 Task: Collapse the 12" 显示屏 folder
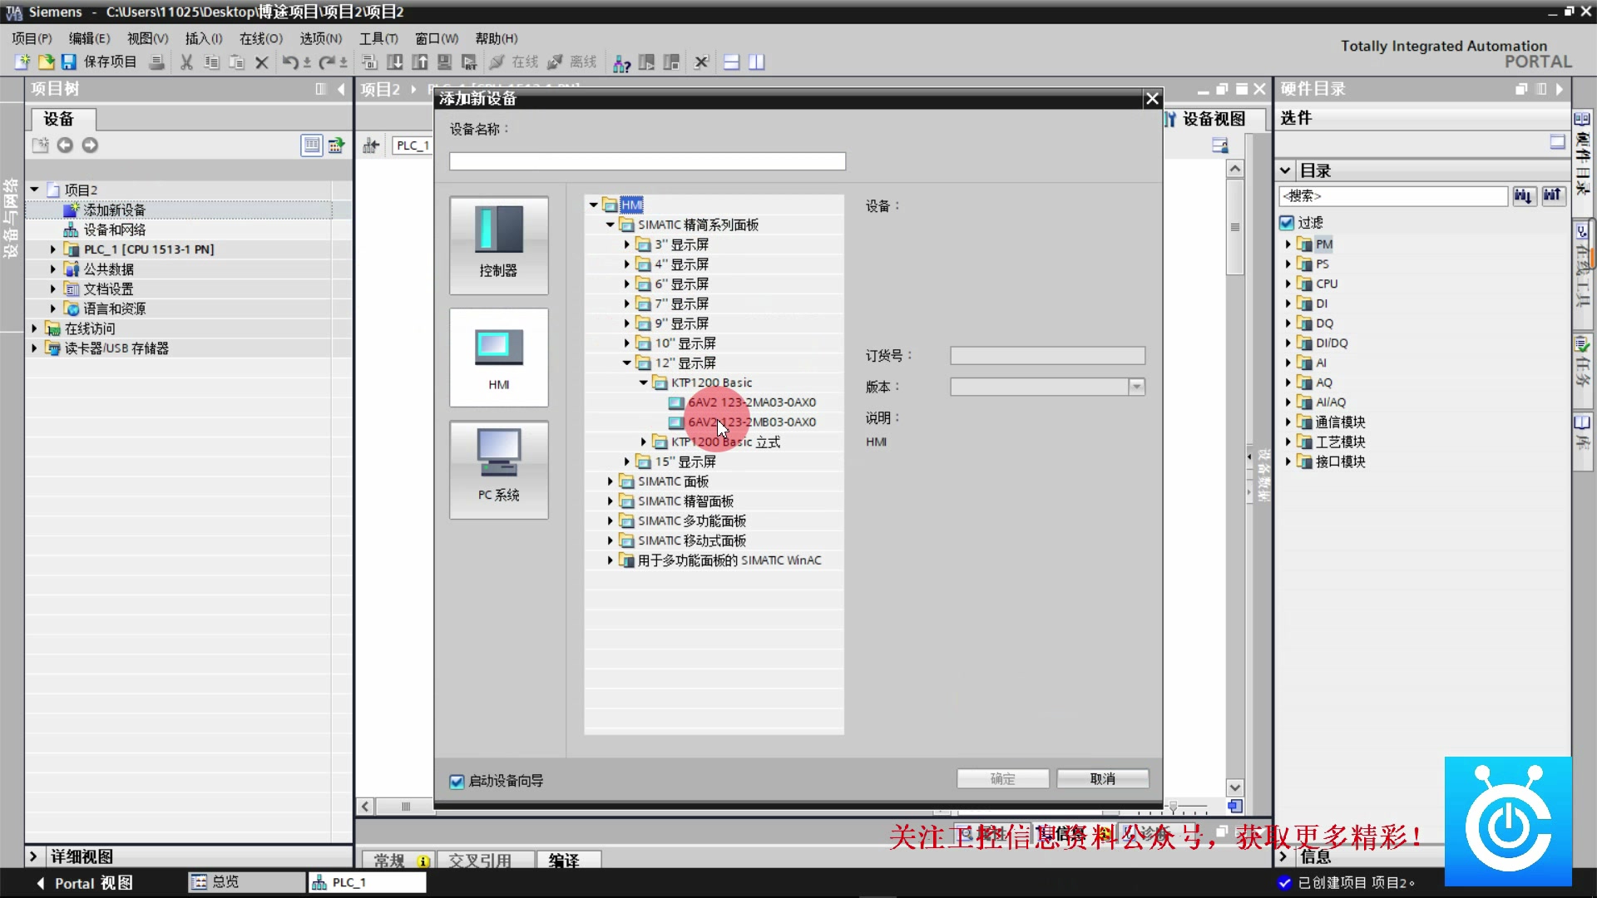pos(626,363)
